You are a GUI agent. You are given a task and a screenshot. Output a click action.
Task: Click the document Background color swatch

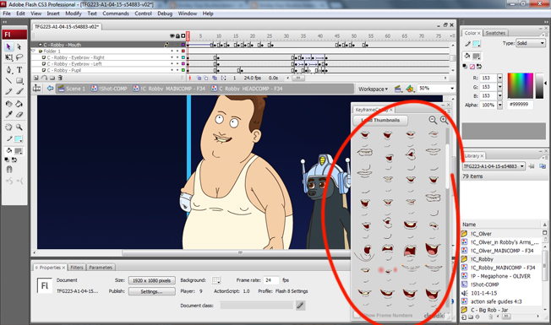(216, 280)
